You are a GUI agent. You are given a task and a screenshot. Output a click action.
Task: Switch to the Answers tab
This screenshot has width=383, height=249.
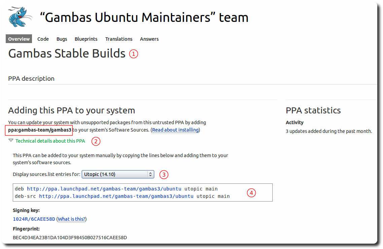(x=149, y=39)
